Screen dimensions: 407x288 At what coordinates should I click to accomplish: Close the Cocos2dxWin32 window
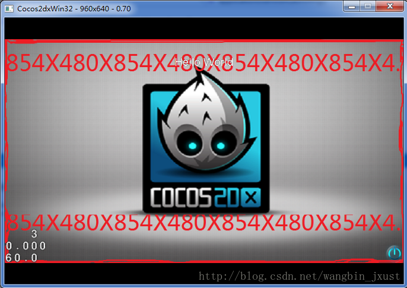pos(390,6)
